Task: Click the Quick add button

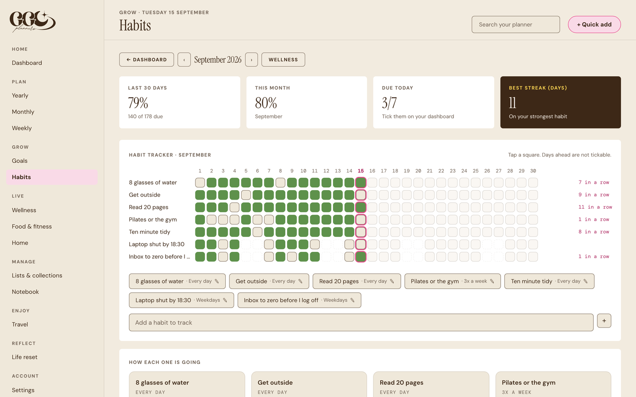Action: 594,25
